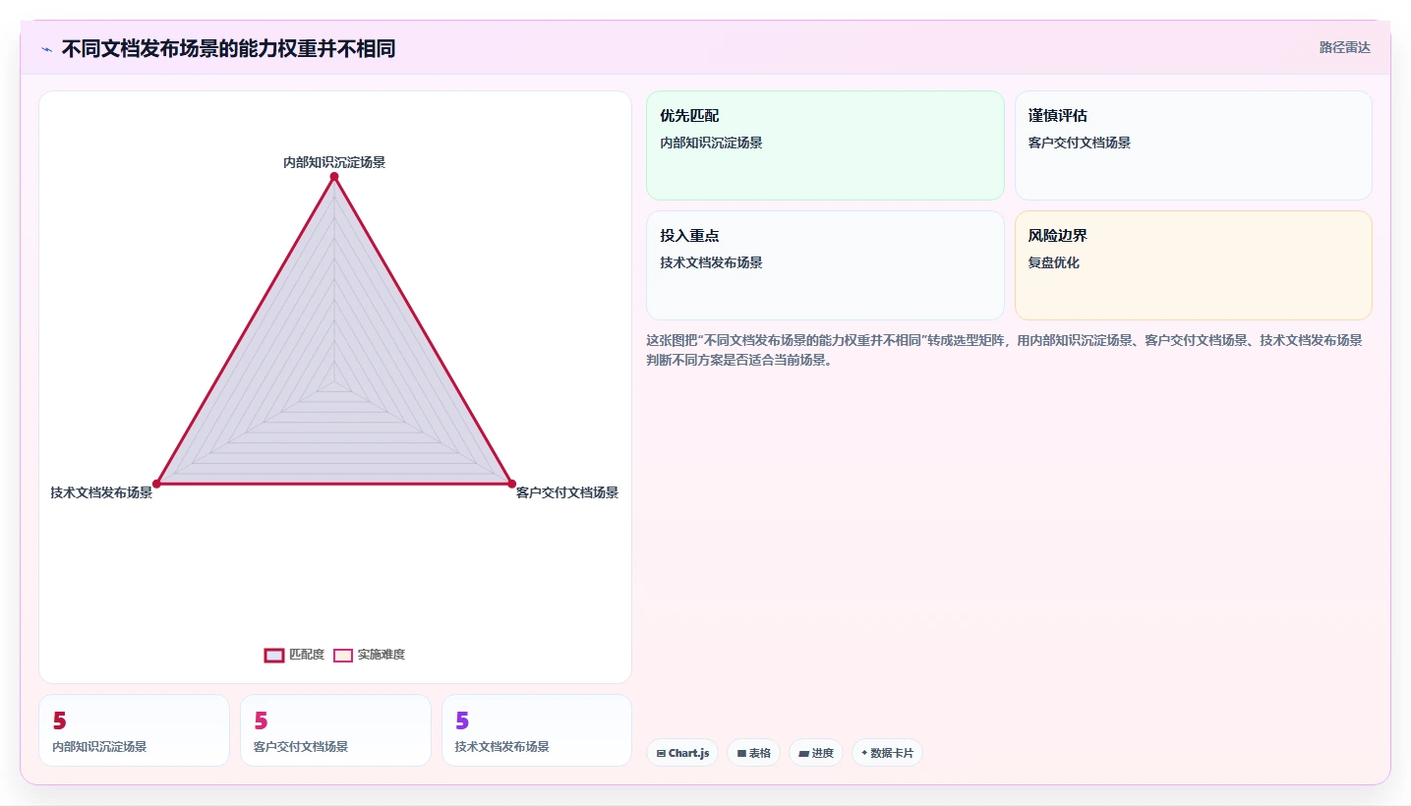
Task: Click the stat card for 客户交付文档场景
Action: click(x=335, y=730)
